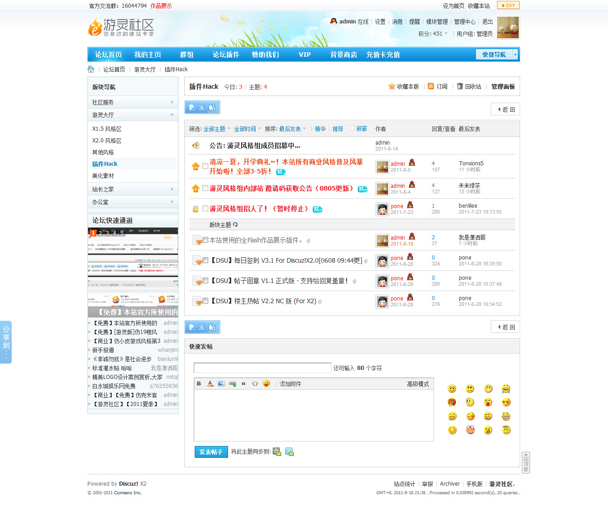Open the 全部主题 filter dropdown
The width and height of the screenshot is (608, 519).
pyautogui.click(x=217, y=129)
